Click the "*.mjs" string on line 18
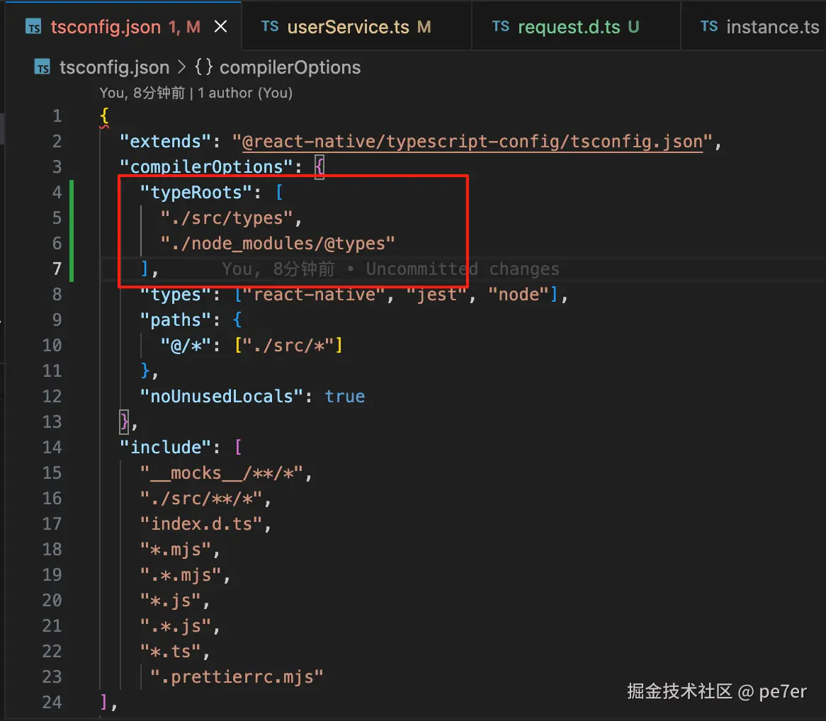The width and height of the screenshot is (826, 721). tap(176, 550)
